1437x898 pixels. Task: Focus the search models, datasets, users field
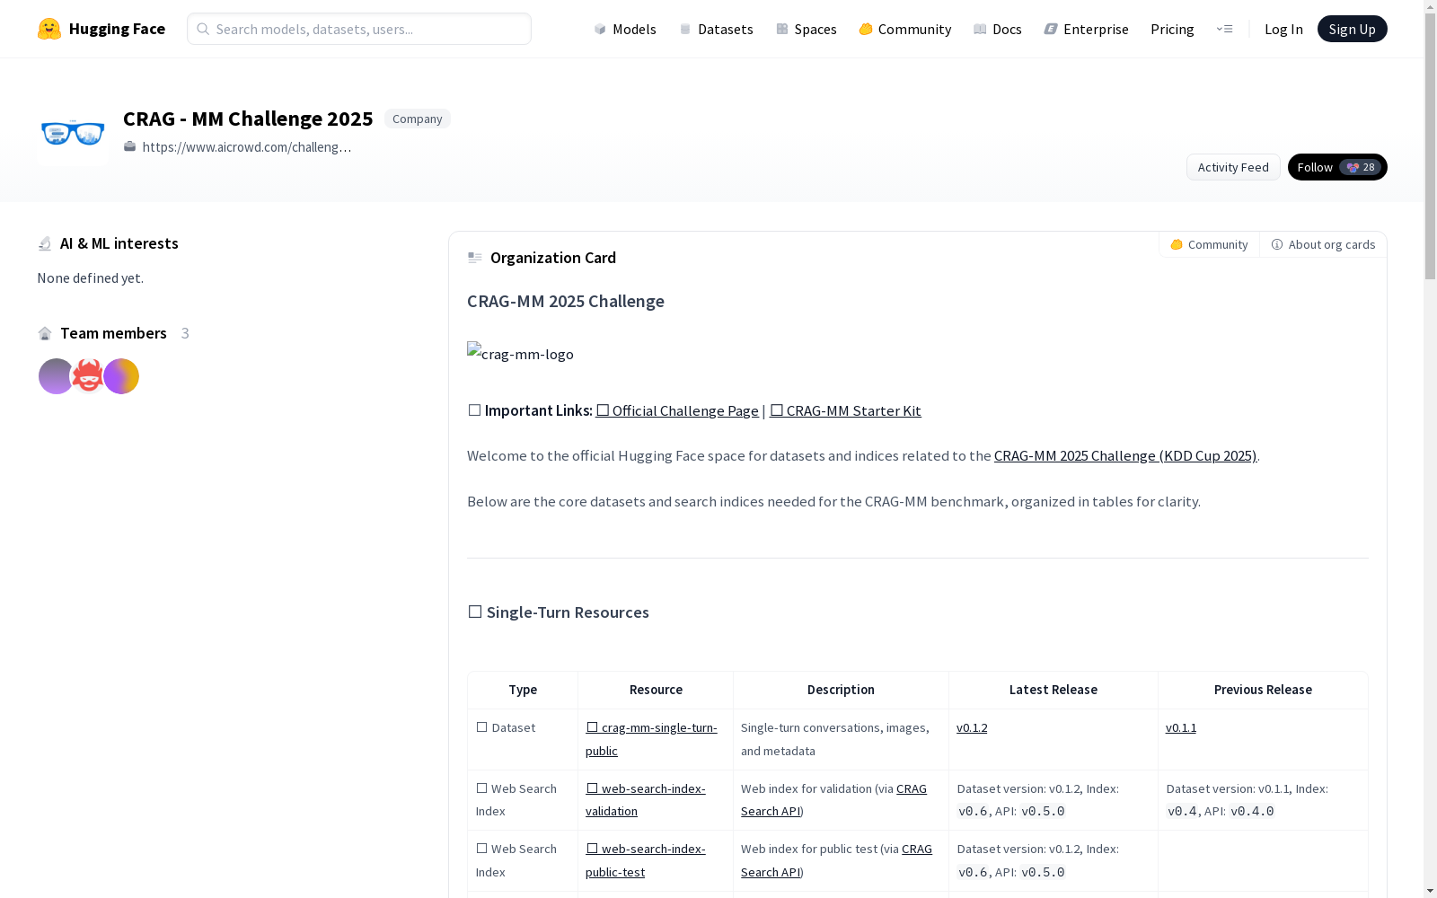(x=359, y=29)
